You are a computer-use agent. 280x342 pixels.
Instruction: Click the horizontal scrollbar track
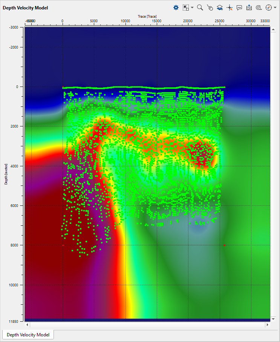click(x=147, y=324)
